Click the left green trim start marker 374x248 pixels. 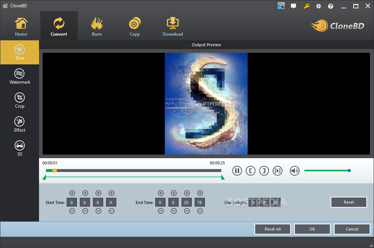[x=44, y=177]
